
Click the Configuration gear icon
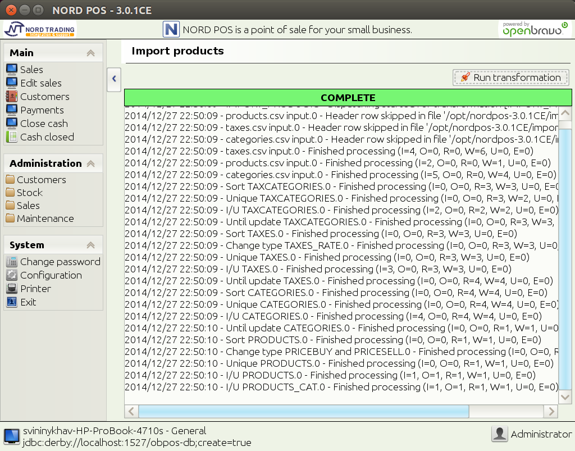(x=11, y=275)
